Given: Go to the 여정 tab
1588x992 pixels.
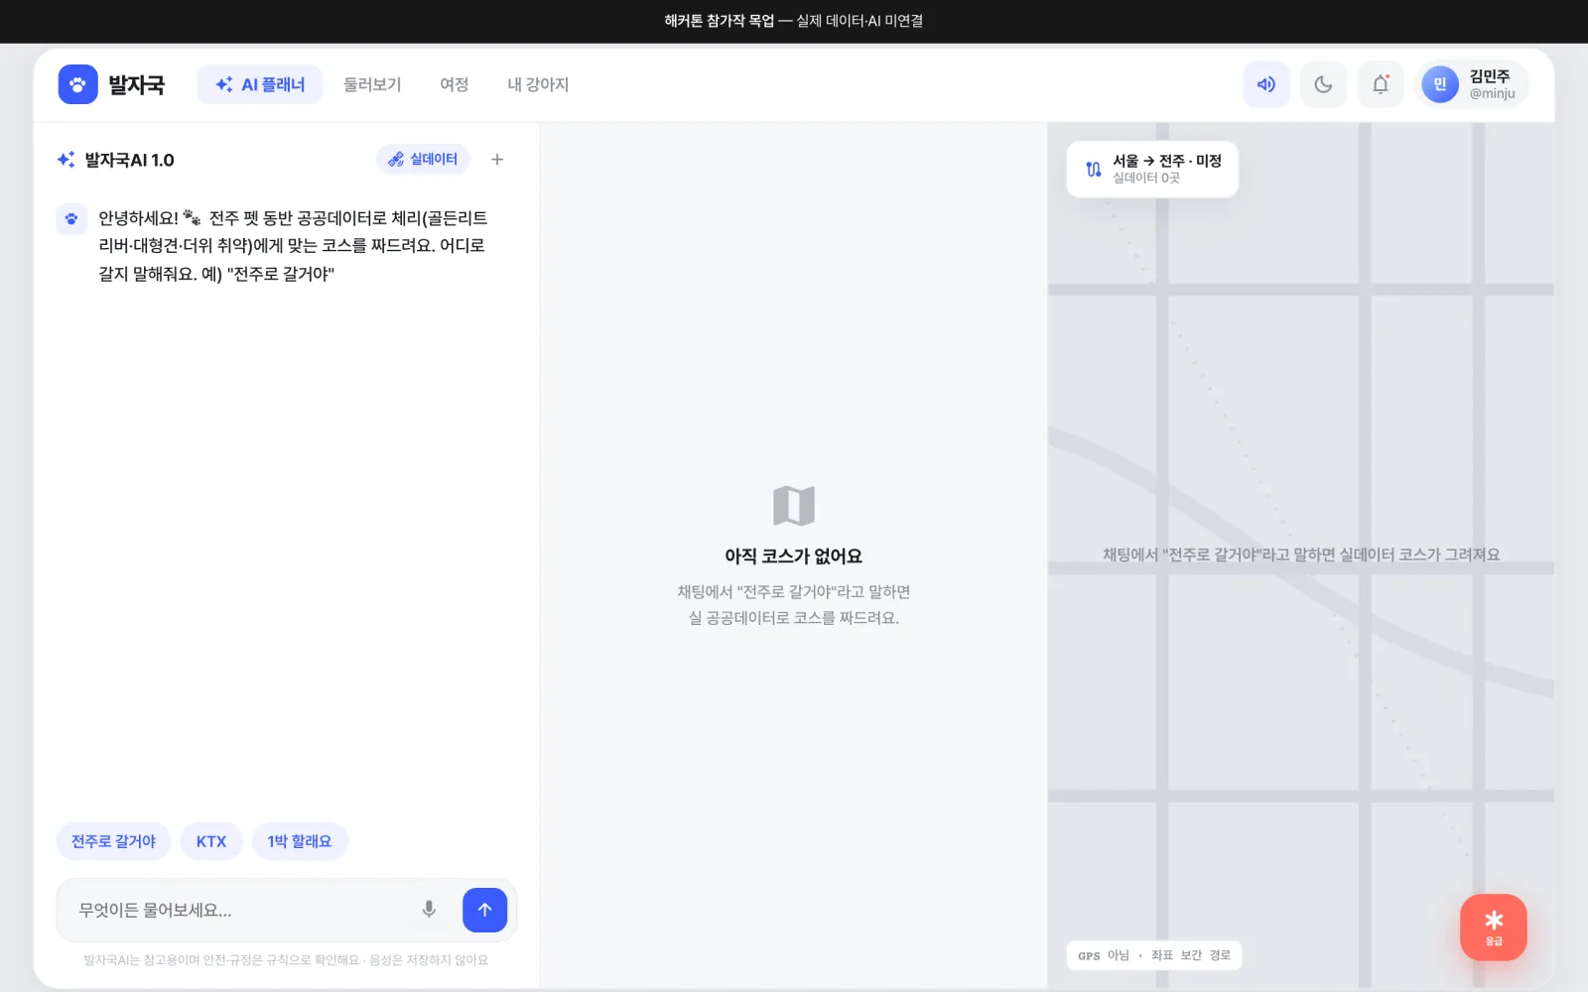Looking at the screenshot, I should point(455,84).
